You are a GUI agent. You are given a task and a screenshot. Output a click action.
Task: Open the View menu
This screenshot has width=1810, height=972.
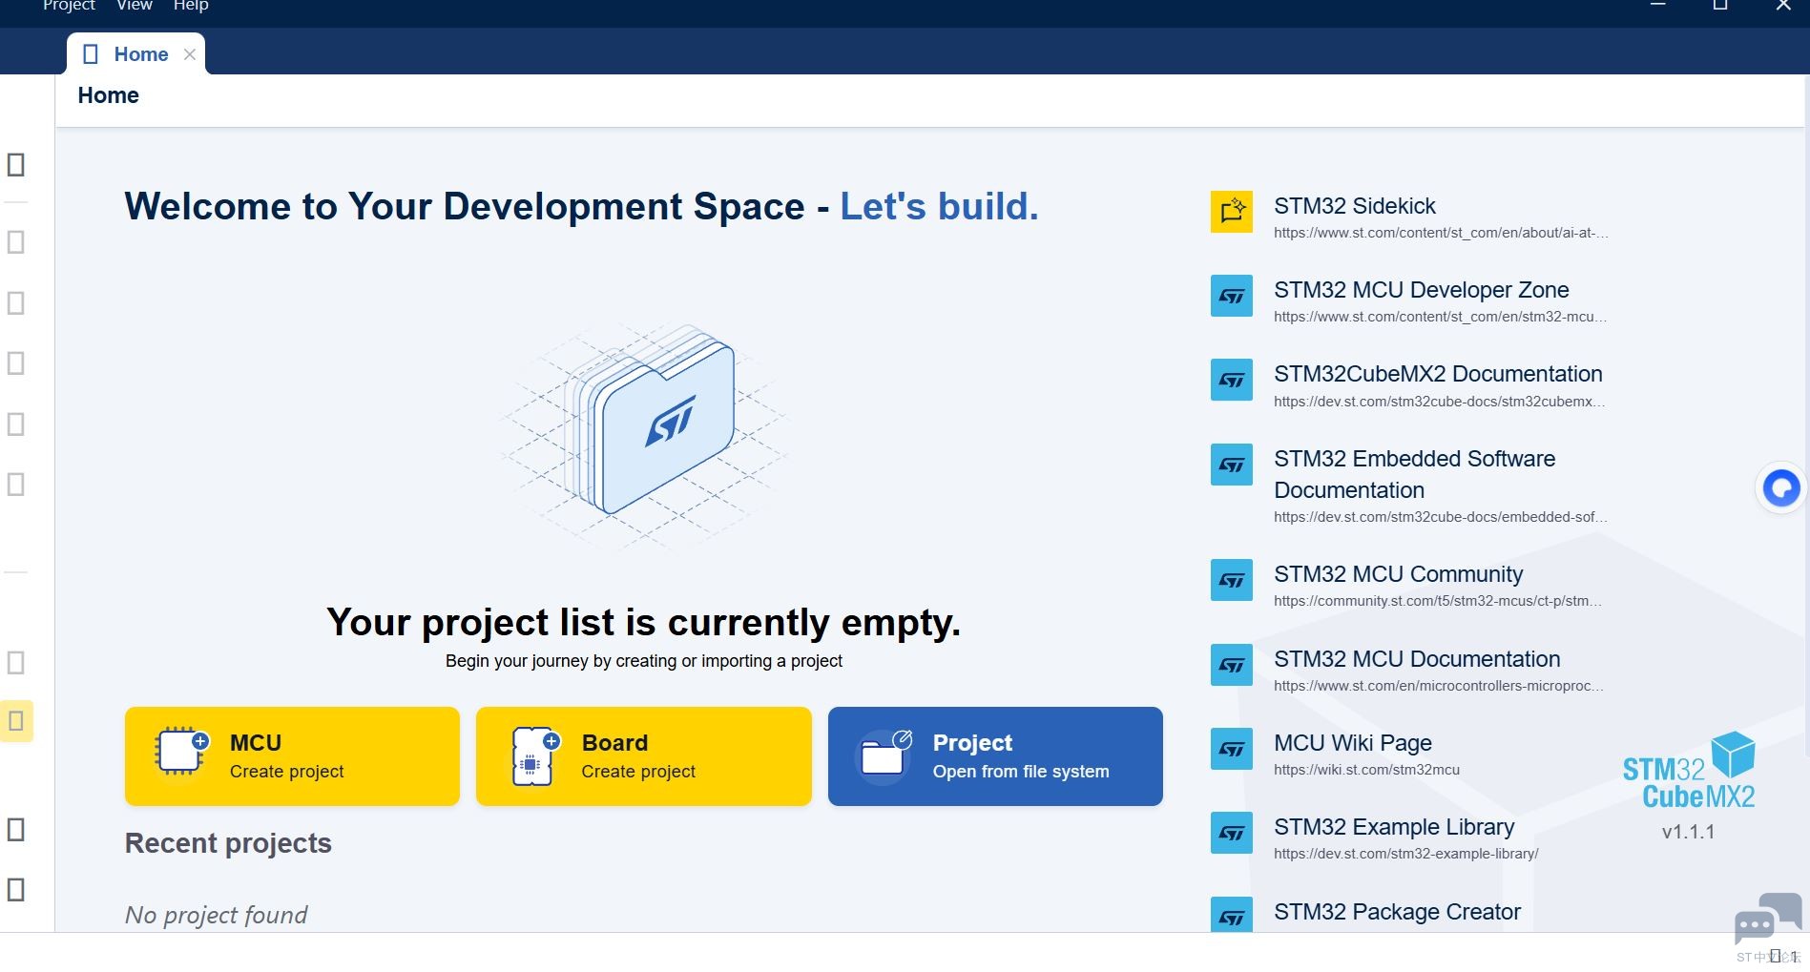(x=135, y=6)
